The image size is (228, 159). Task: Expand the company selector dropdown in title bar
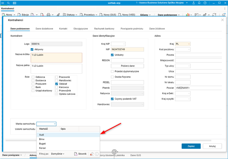[187, 3]
